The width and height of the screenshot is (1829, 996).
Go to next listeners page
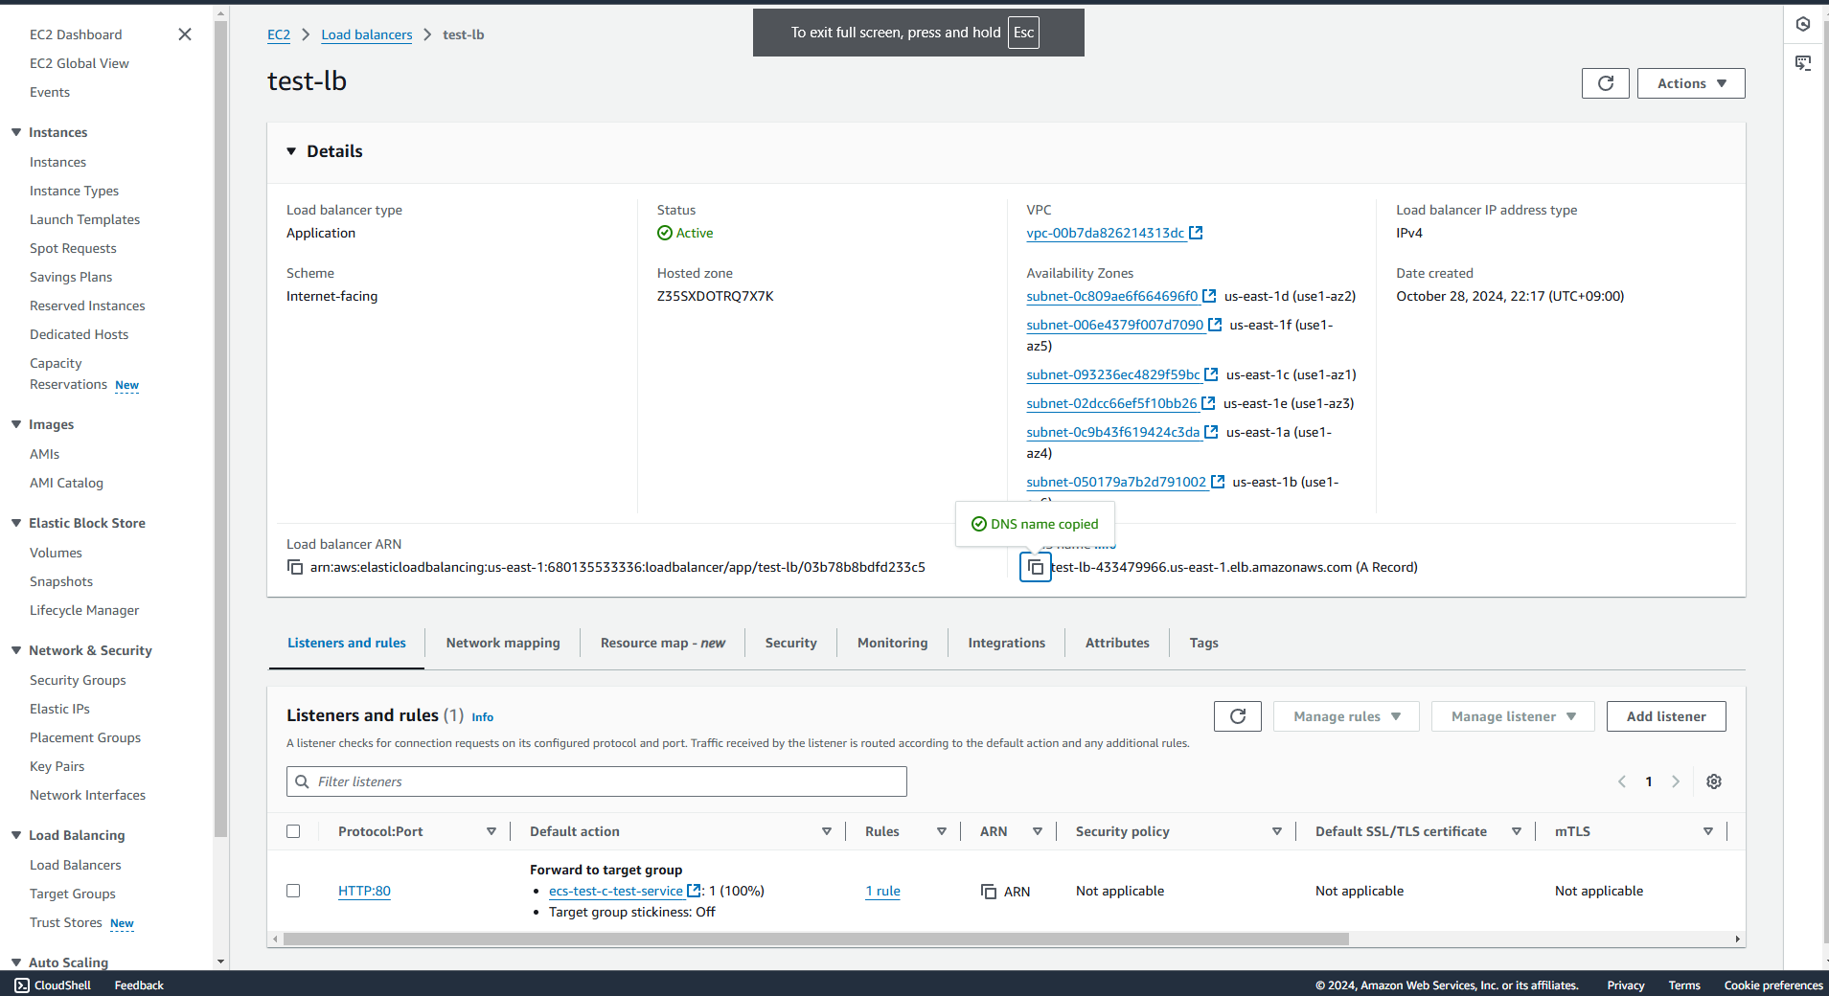coord(1676,781)
